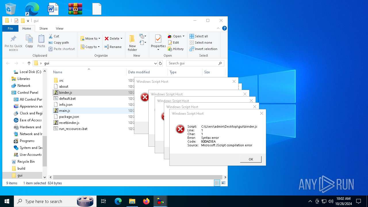Click the Copy ribbon icon

[x=29, y=41]
